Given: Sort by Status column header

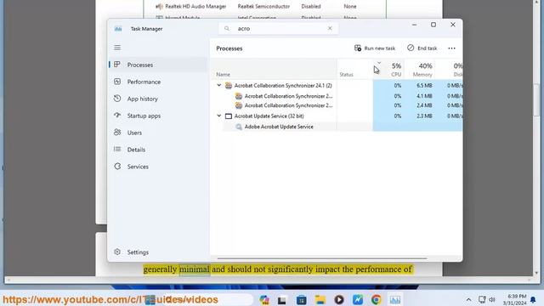Looking at the screenshot, I should point(354,69).
